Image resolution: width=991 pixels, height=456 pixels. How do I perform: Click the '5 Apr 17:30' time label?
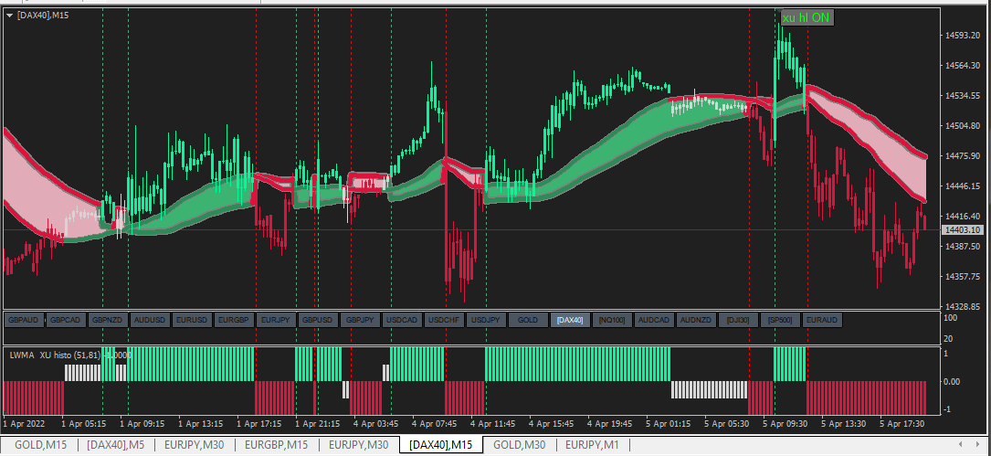[902, 423]
